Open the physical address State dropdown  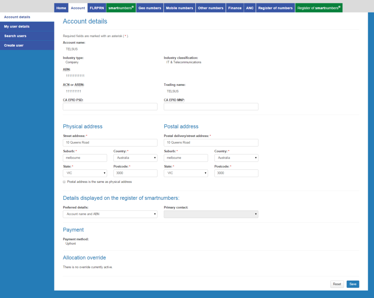(x=85, y=173)
